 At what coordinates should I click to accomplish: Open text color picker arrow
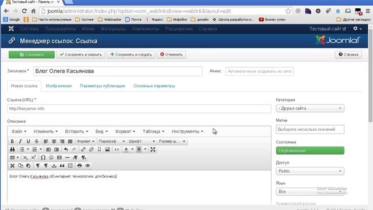click(132, 149)
